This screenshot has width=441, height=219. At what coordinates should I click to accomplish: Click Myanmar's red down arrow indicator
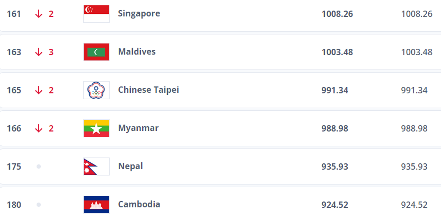click(39, 128)
